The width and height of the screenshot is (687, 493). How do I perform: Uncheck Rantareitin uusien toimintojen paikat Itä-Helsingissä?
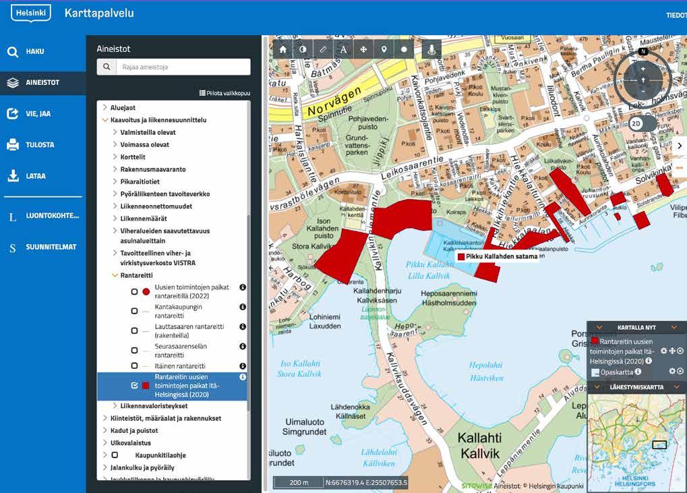tap(135, 386)
